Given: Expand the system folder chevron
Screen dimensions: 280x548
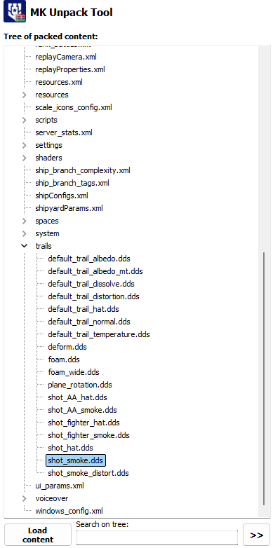Looking at the screenshot, I should pos(24,233).
